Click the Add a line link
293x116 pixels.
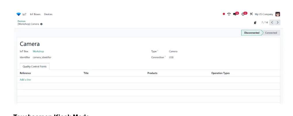pyautogui.click(x=25, y=80)
